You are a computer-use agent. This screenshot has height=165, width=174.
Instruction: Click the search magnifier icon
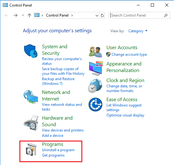coord(166,15)
